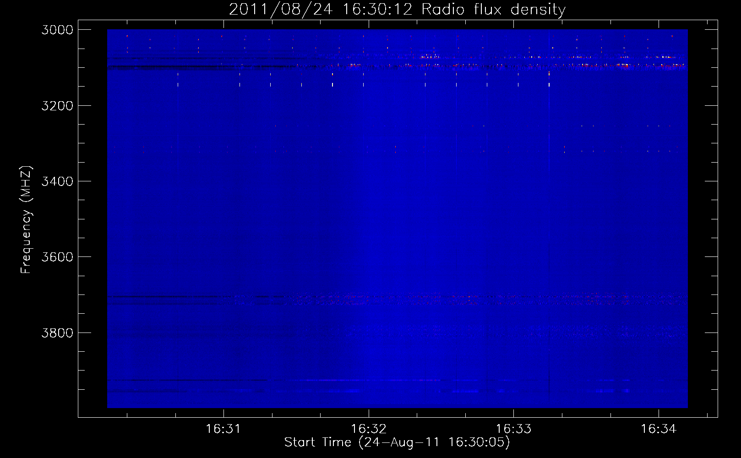Click the 16:33 time tick label

point(514,429)
